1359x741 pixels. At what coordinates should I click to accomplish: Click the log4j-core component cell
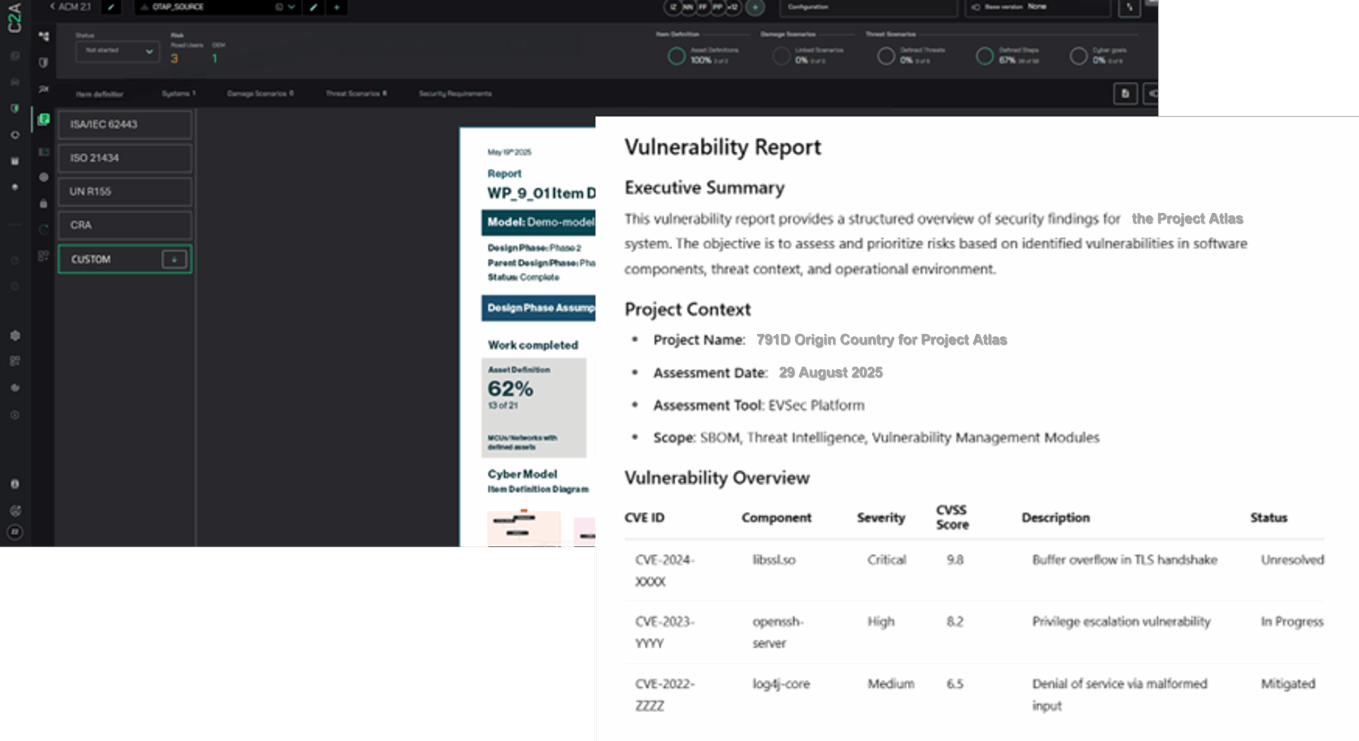[x=781, y=684]
